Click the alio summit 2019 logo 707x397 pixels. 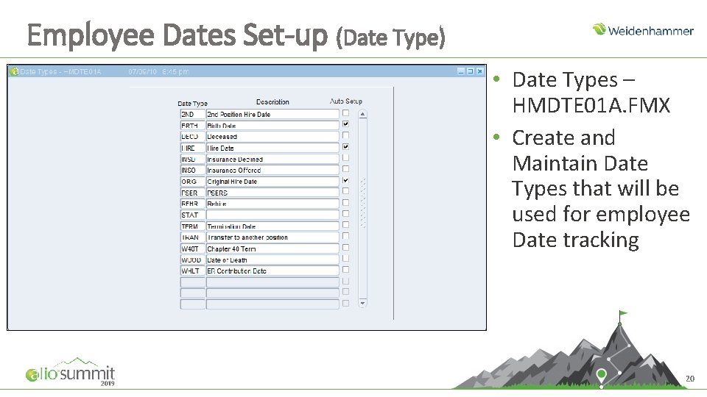pyautogui.click(x=71, y=372)
